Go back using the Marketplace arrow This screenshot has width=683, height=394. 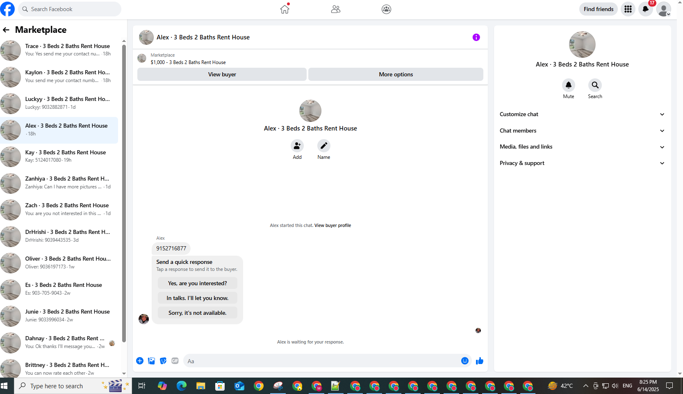tap(6, 30)
